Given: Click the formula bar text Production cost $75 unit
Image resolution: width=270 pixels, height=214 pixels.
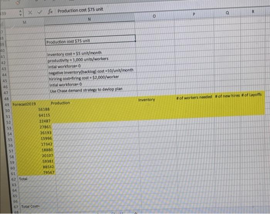Looking at the screenshot, I should tap(80, 10).
